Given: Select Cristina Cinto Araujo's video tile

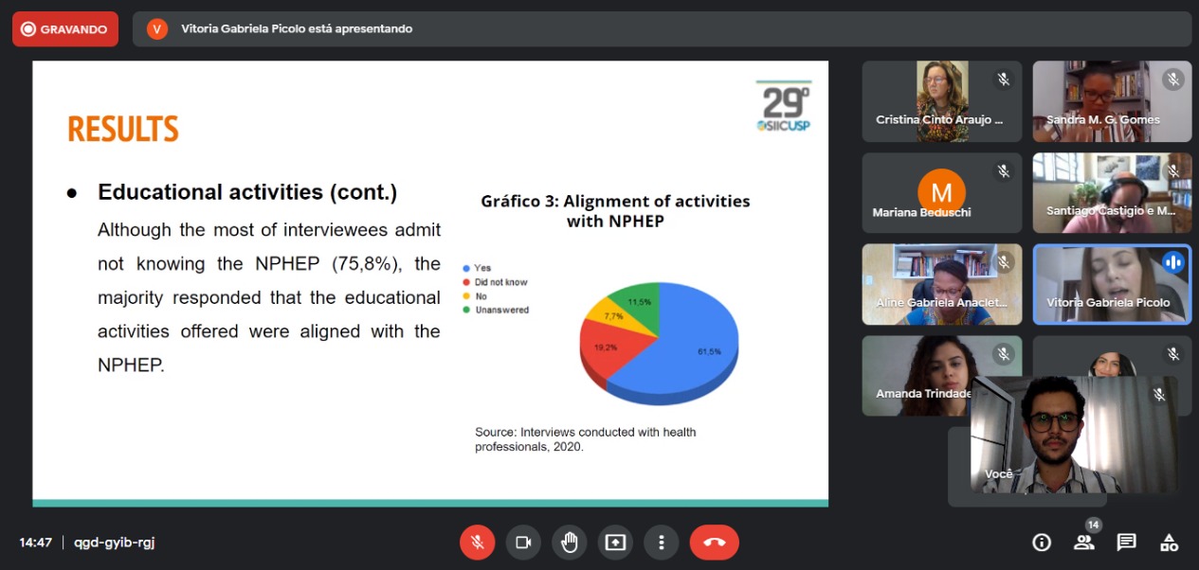Looking at the screenshot, I should [941, 101].
